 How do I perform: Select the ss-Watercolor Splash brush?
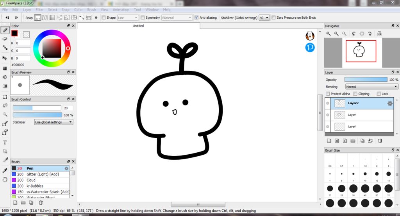click(x=40, y=192)
